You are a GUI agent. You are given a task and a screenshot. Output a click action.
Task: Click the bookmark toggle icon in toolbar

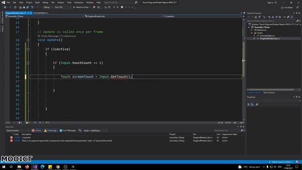122,8
